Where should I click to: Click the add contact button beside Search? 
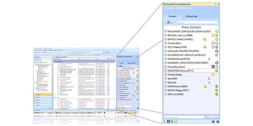169,22
